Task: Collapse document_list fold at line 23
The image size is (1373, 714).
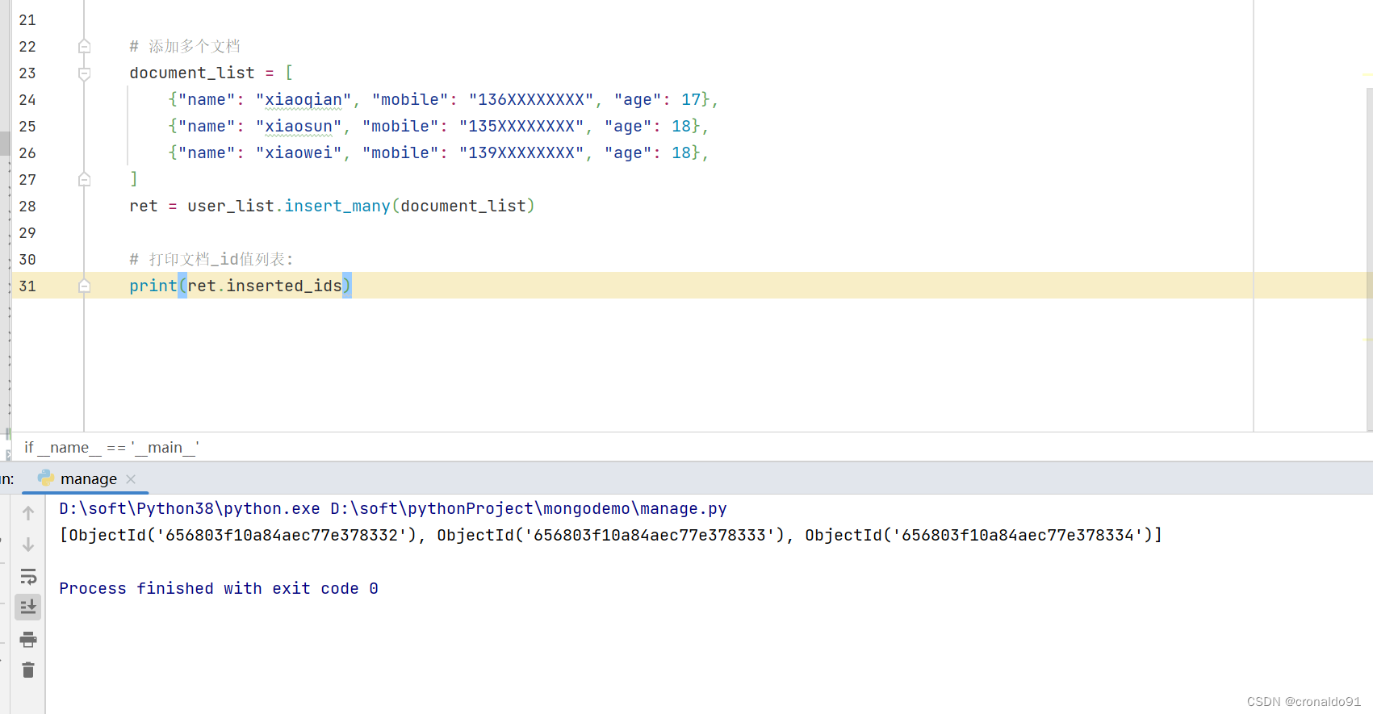Action: pos(84,73)
